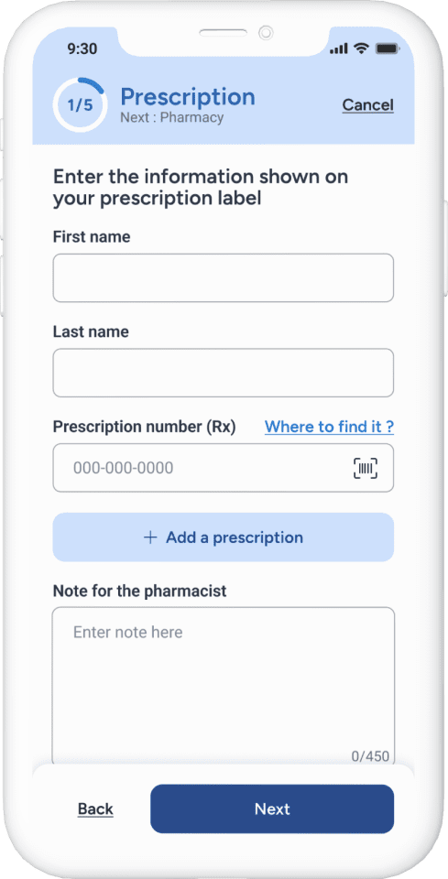Tap the barcode scanner icon
This screenshot has height=879, width=448.
click(x=365, y=468)
